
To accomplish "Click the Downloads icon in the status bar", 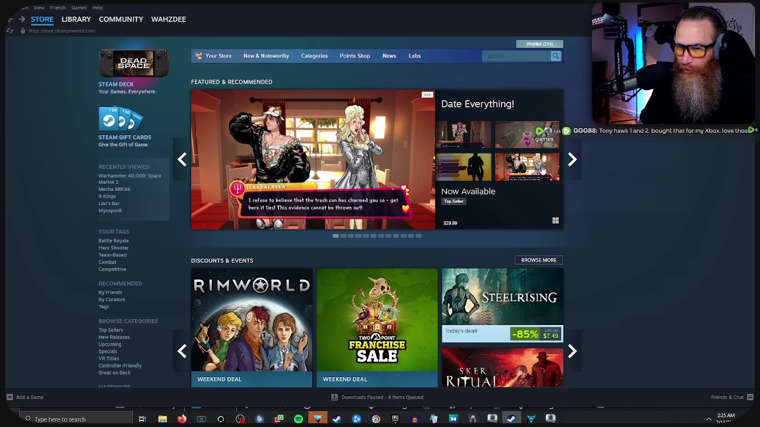I will pyautogui.click(x=334, y=397).
